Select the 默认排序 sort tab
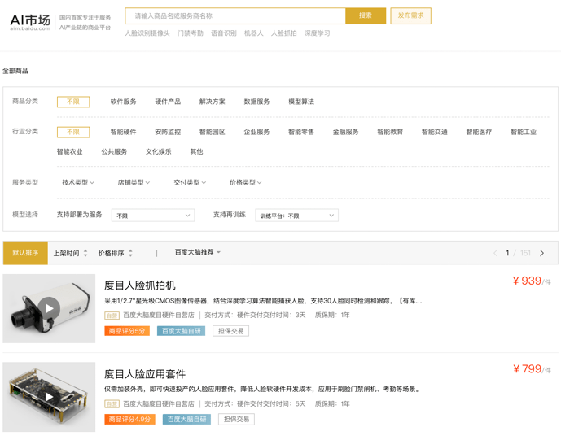 [25, 253]
